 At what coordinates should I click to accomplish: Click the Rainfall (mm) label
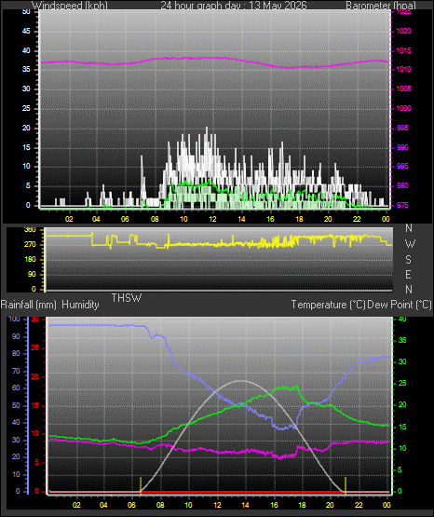pos(28,305)
